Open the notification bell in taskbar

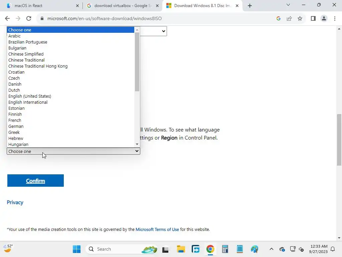coord(333,249)
